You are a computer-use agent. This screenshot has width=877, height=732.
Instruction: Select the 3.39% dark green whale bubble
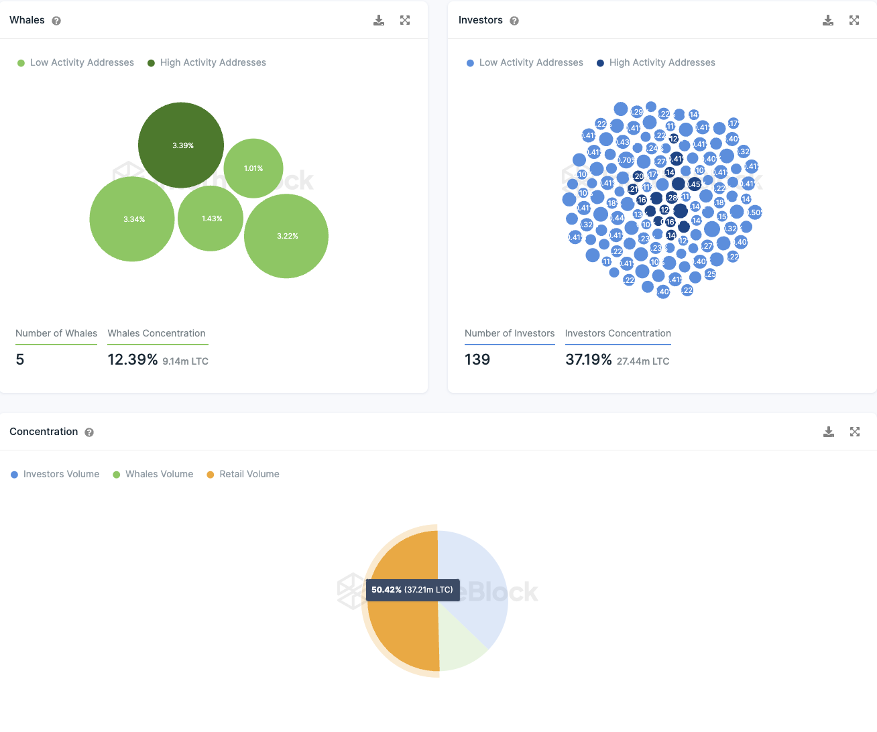(181, 145)
